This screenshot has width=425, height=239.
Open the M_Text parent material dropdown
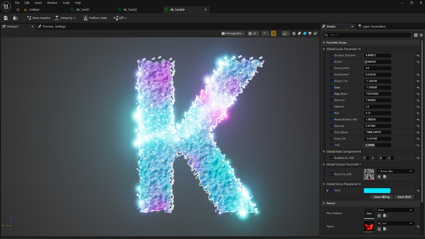coord(395,223)
